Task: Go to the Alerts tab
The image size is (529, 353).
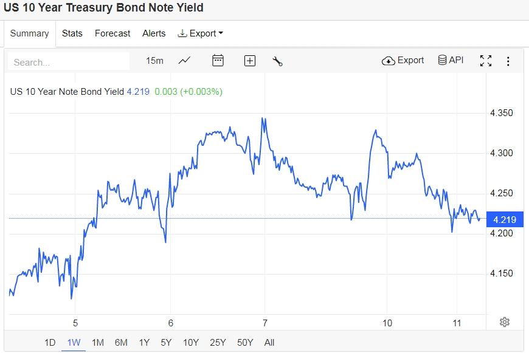Action: (154, 33)
